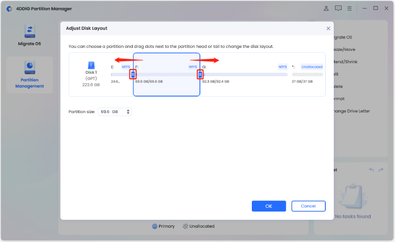Click the Partition size value field
Image resolution: width=395 pixels, height=242 pixels.
tap(113, 112)
